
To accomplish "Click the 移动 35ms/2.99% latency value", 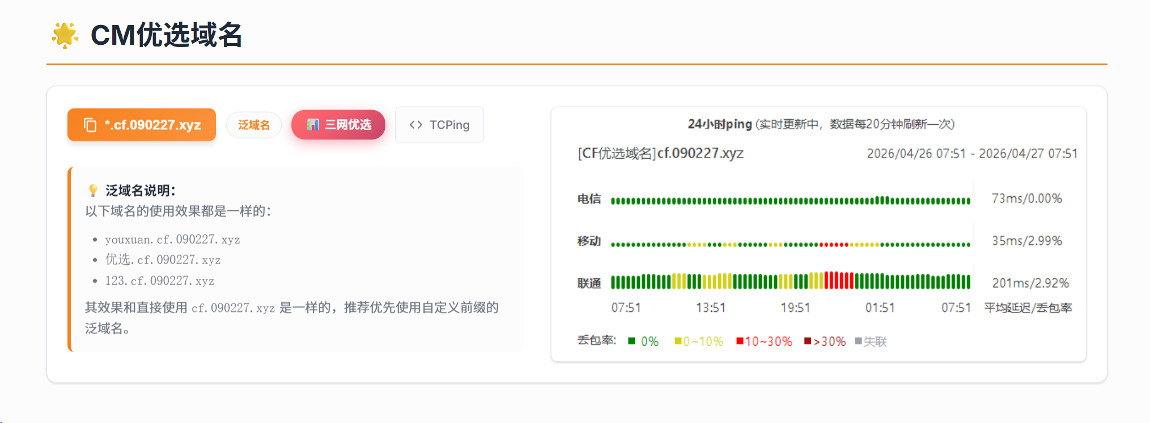I will click(x=1026, y=241).
